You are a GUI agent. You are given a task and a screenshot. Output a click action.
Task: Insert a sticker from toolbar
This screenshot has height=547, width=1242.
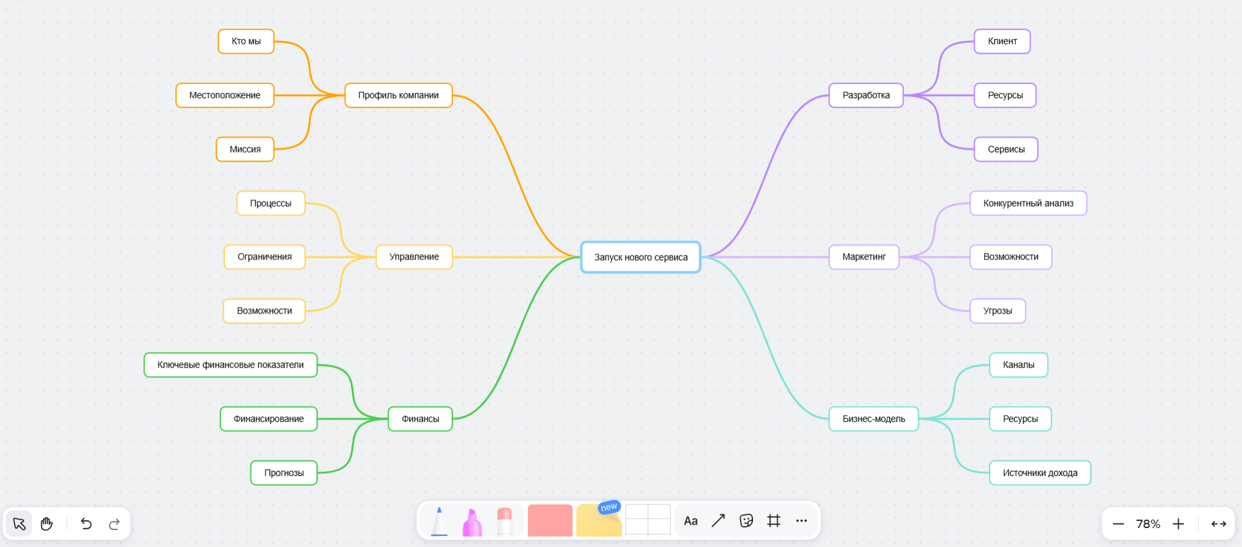[x=747, y=520]
